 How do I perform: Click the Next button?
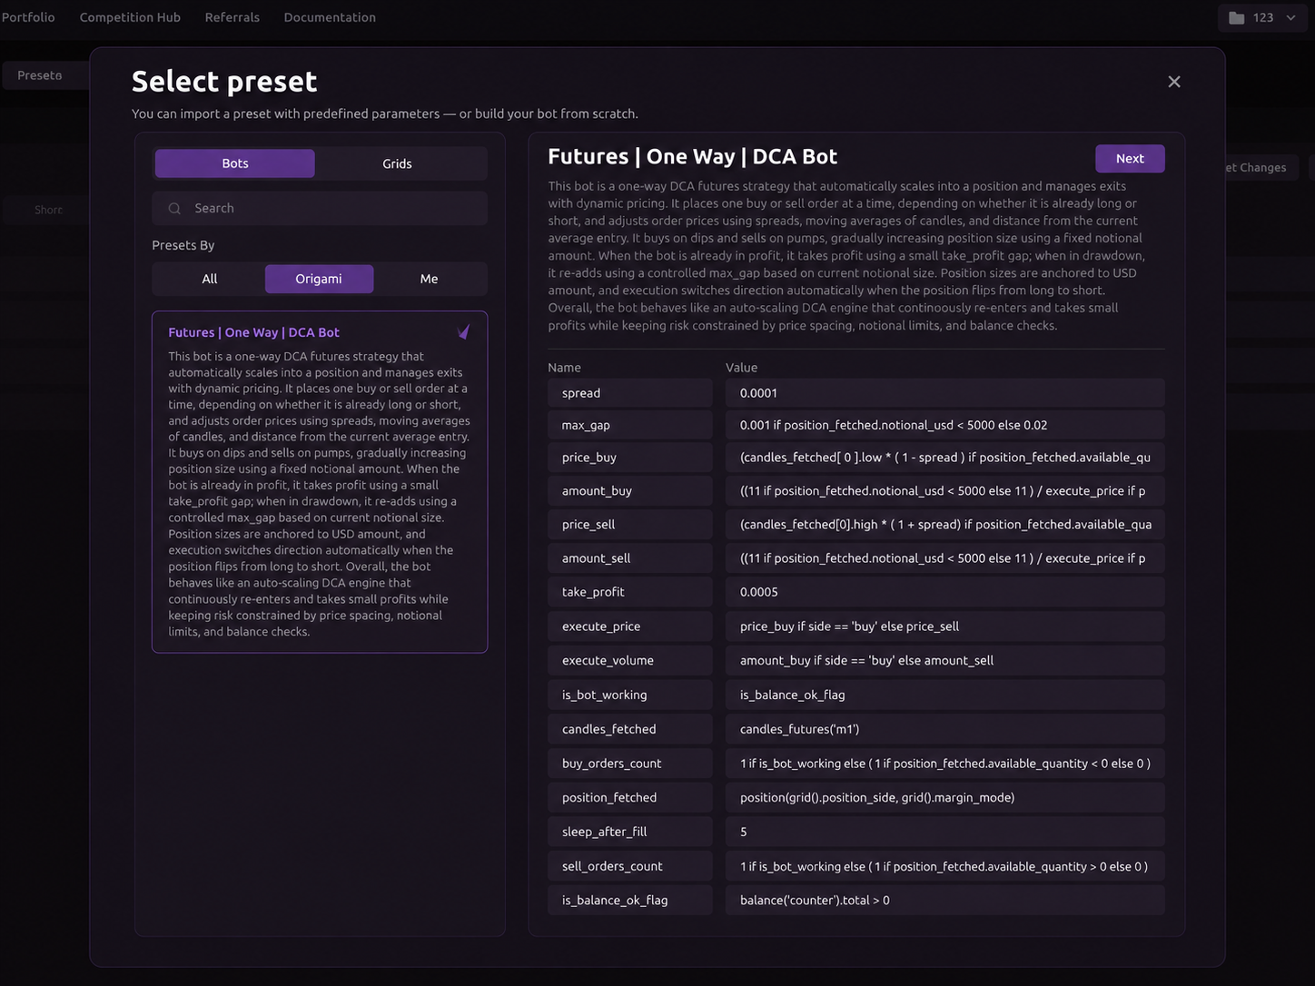click(1130, 158)
